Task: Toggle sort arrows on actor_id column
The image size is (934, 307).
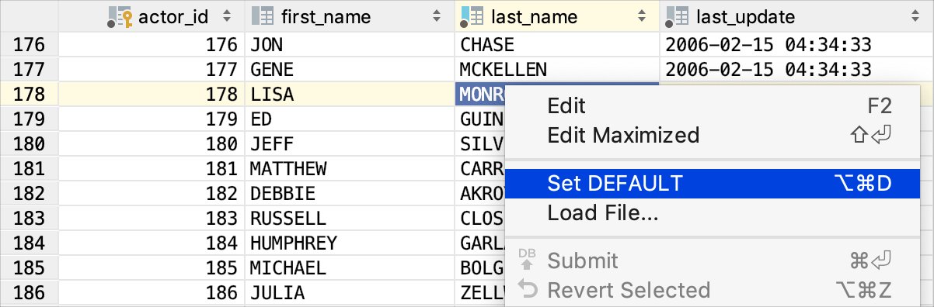Action: pos(226,16)
